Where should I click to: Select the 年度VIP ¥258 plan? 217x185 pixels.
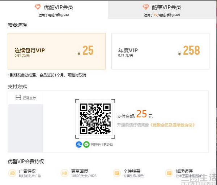(x=160, y=51)
